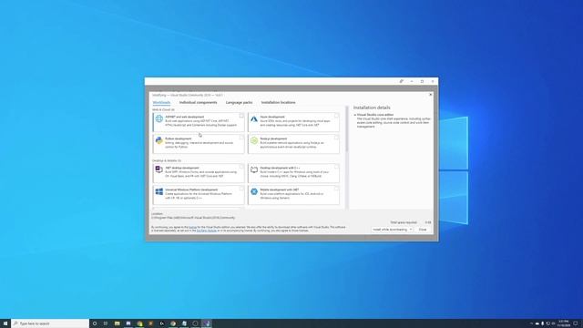Close the modify dialog with the X
Viewport: 583px width, 328px height.
(x=431, y=95)
